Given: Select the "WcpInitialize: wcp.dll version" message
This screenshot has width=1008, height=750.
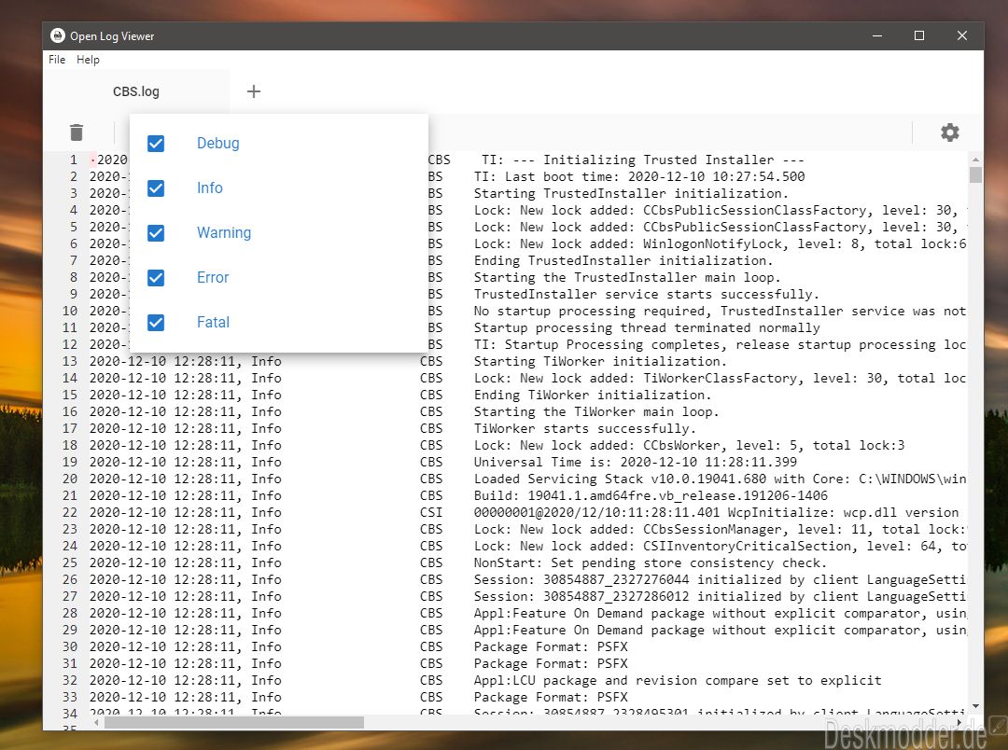Looking at the screenshot, I should coord(716,512).
